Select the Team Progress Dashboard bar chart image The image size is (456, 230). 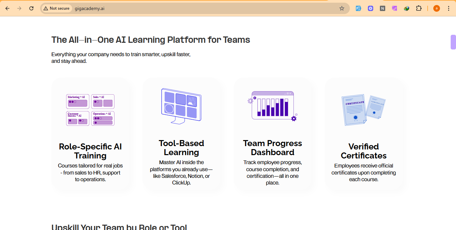pos(272,106)
